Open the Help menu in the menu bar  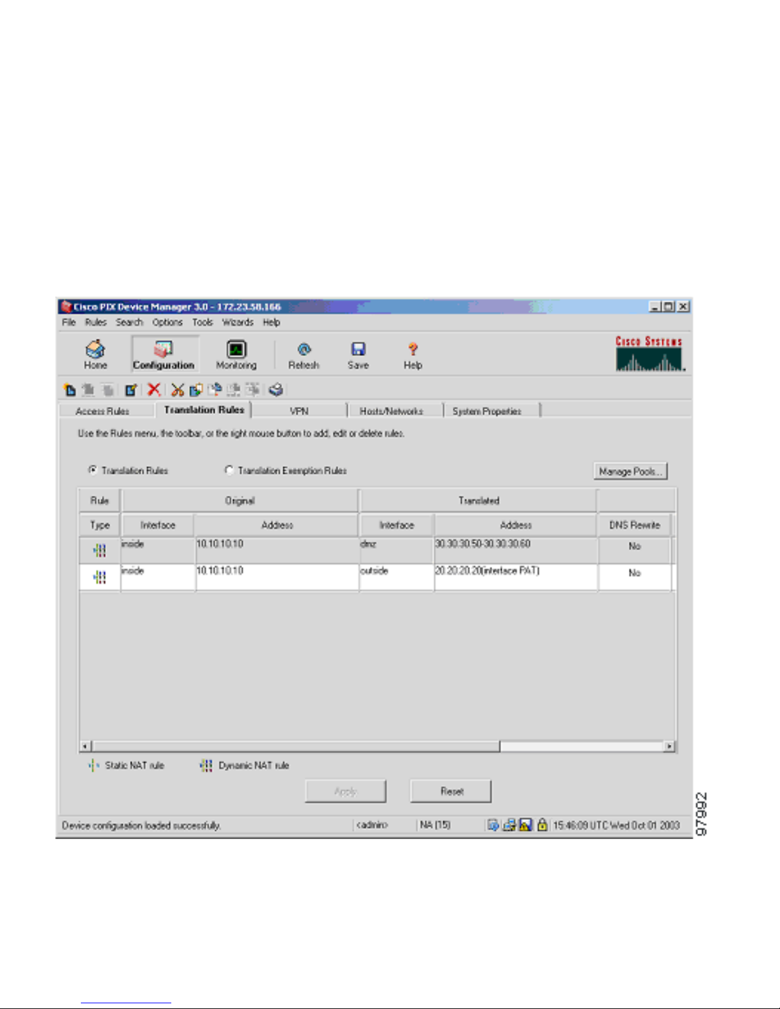272,322
